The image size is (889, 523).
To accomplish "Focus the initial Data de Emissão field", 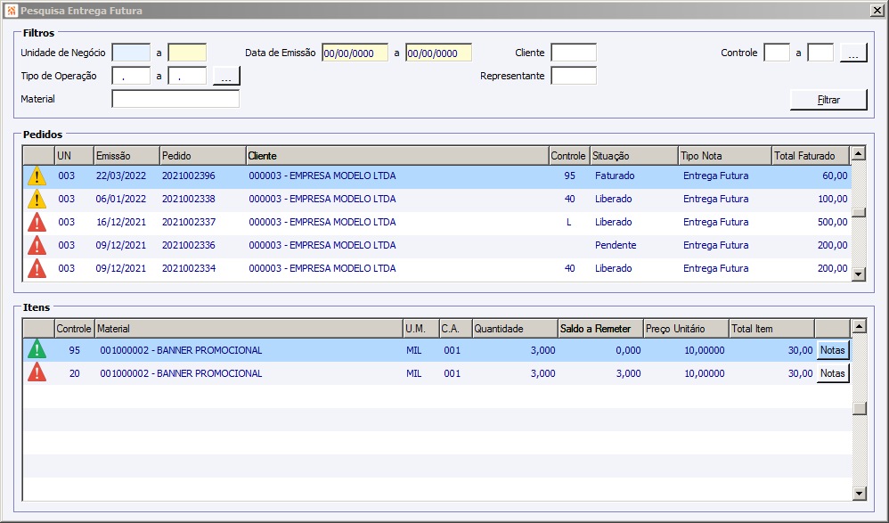I will pos(355,53).
